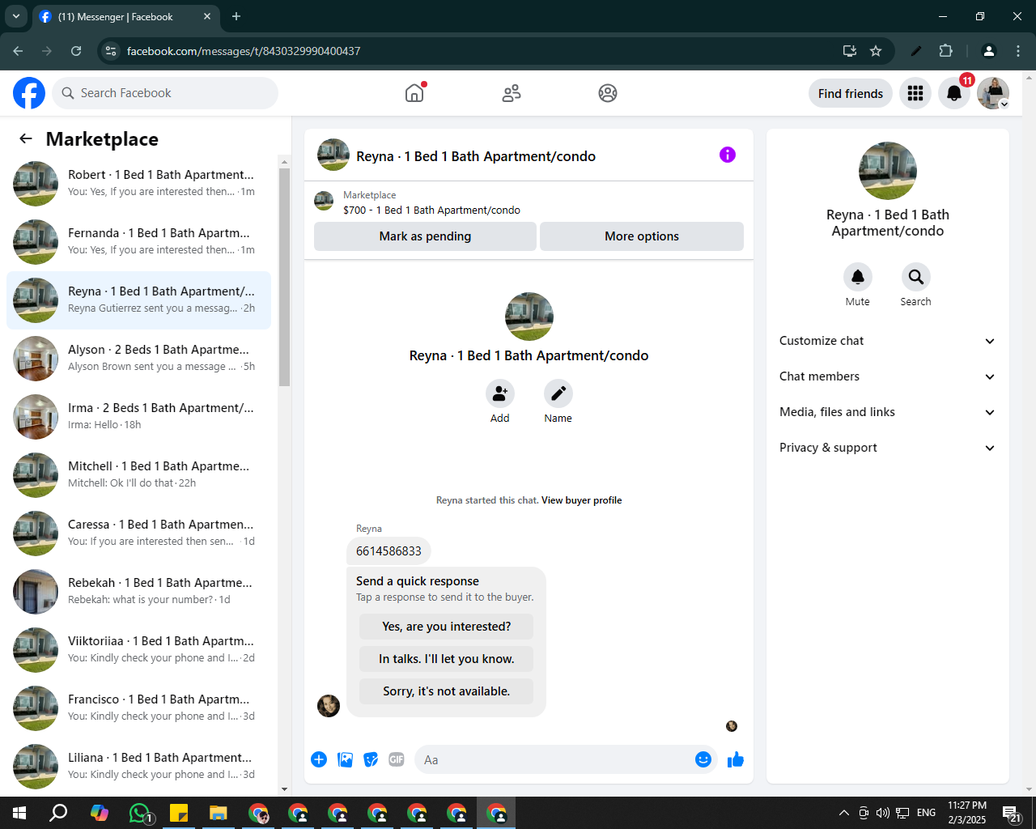This screenshot has width=1036, height=829.
Task: Choose a GIF in the composer
Action: [397, 759]
